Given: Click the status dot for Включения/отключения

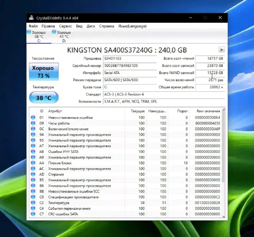Looking at the screenshot, I should (33, 129).
